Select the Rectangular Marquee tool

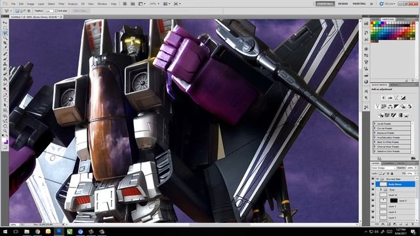[5, 28]
